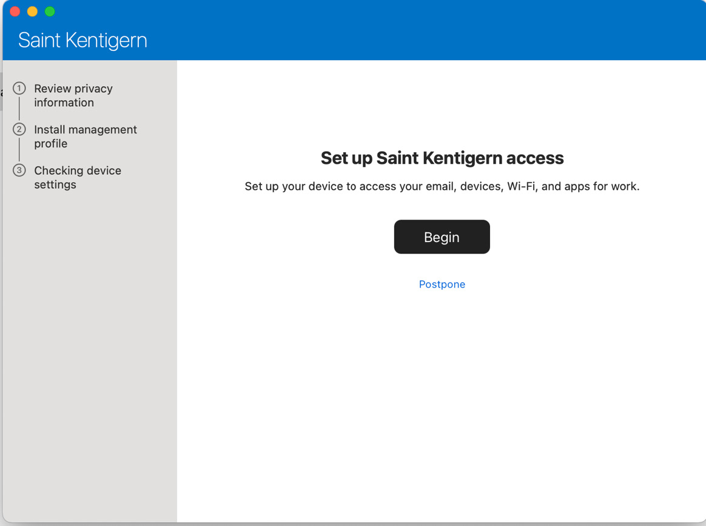Maximize the window with the green button
The height and width of the screenshot is (526, 706).
[x=50, y=12]
